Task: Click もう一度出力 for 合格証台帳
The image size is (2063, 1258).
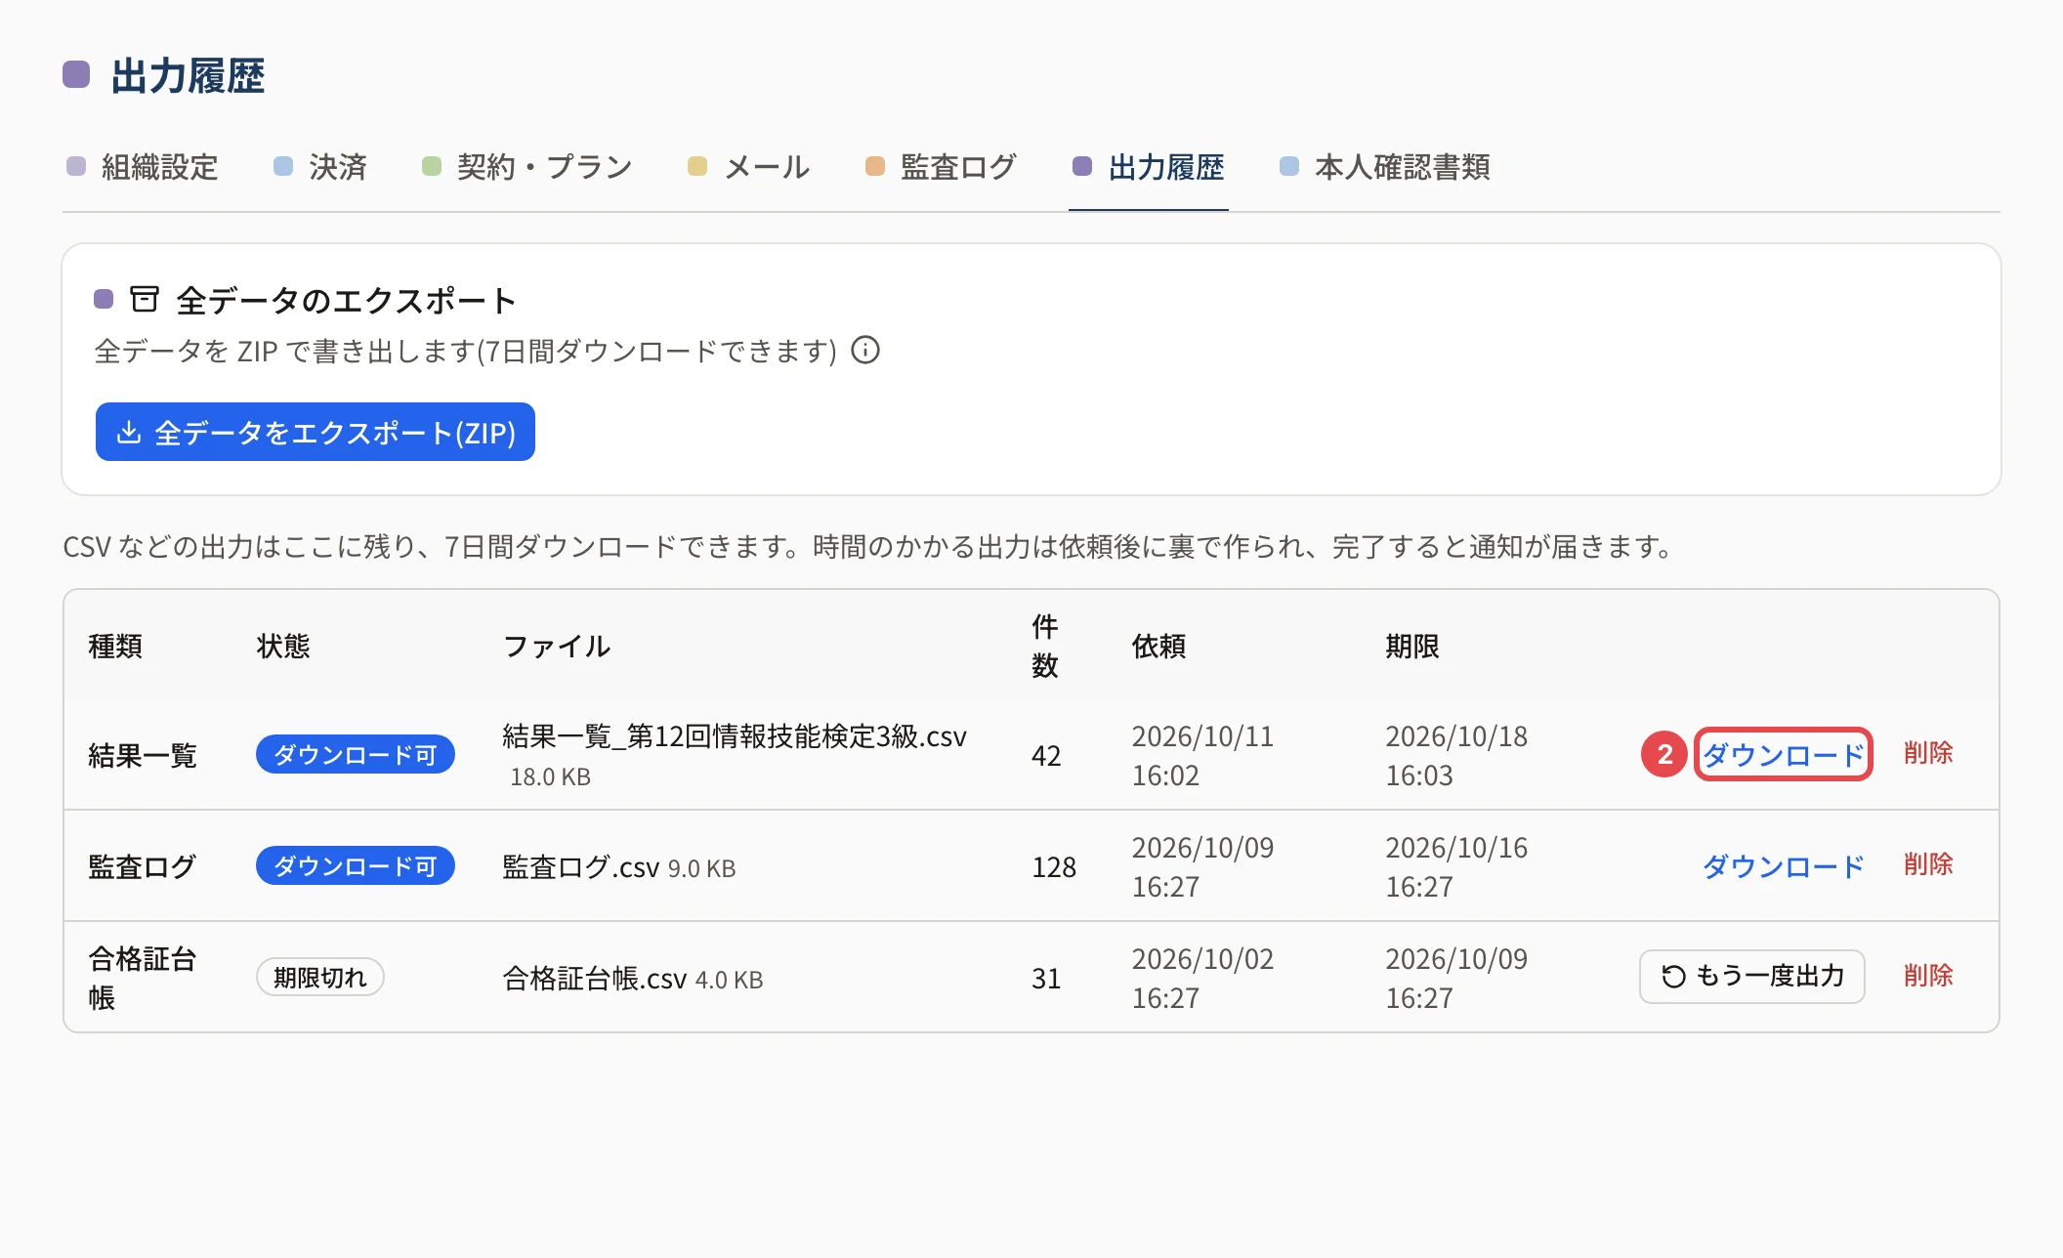Action: 1752,977
